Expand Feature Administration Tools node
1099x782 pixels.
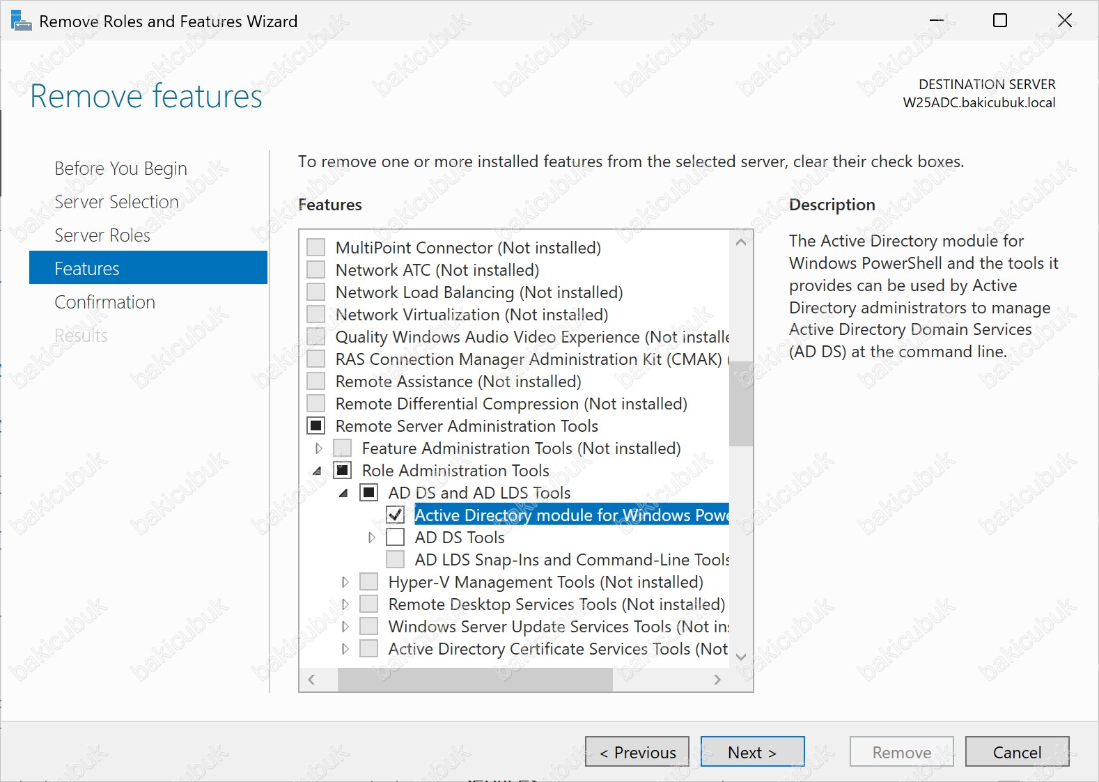click(x=319, y=448)
